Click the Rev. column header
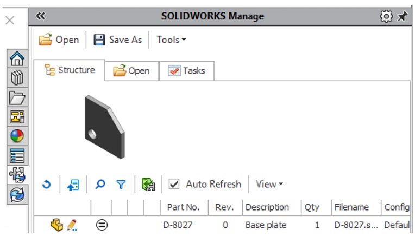The height and width of the screenshot is (236, 415). point(225,207)
